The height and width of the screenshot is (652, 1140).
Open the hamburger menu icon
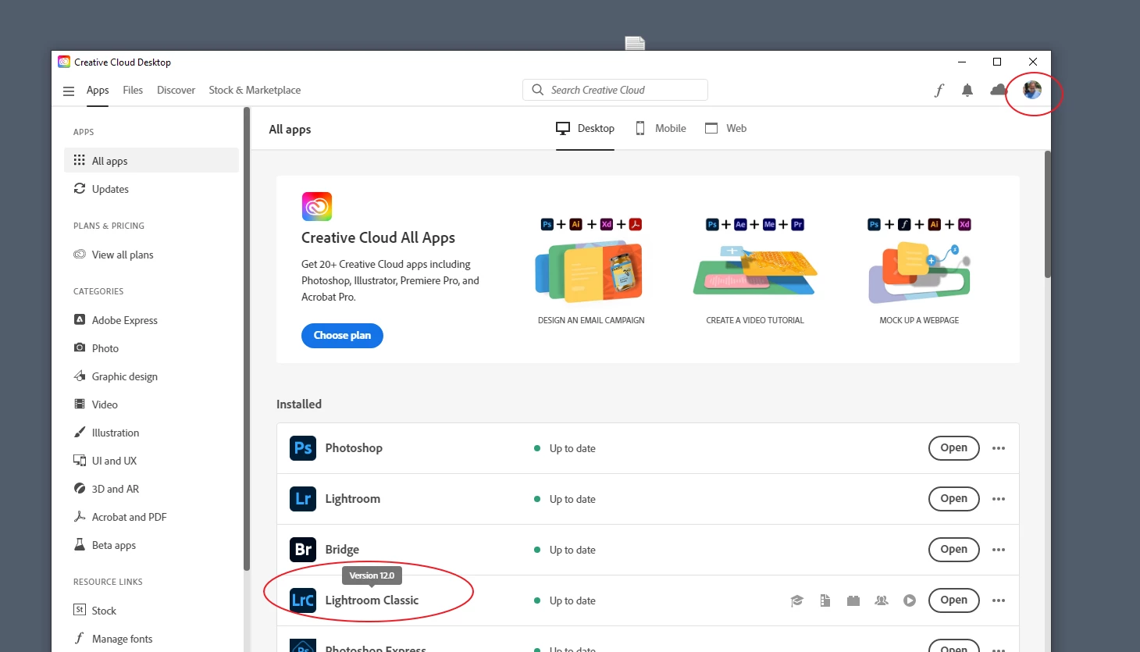[69, 91]
